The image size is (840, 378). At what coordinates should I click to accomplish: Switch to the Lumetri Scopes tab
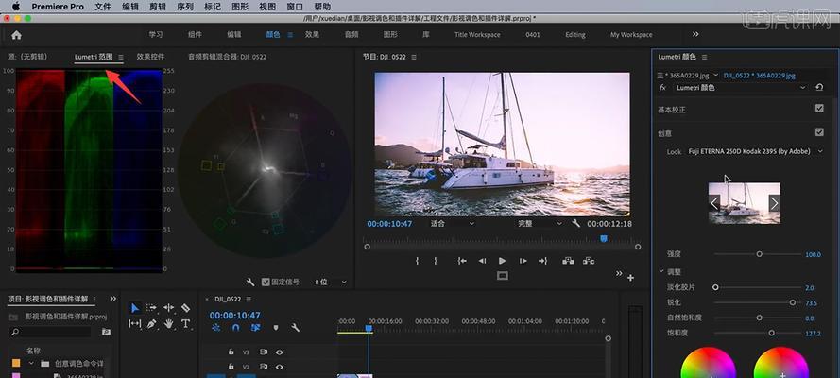coord(94,56)
